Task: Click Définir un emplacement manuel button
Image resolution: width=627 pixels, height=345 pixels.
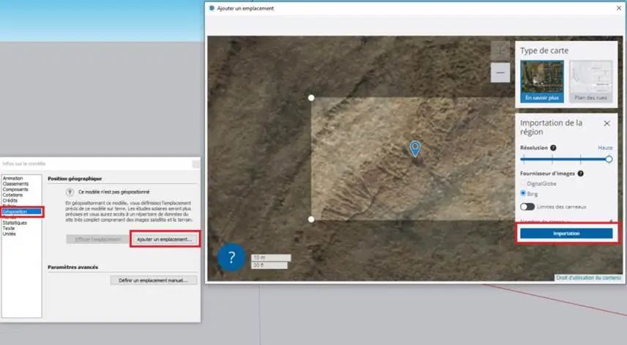Action: (154, 280)
